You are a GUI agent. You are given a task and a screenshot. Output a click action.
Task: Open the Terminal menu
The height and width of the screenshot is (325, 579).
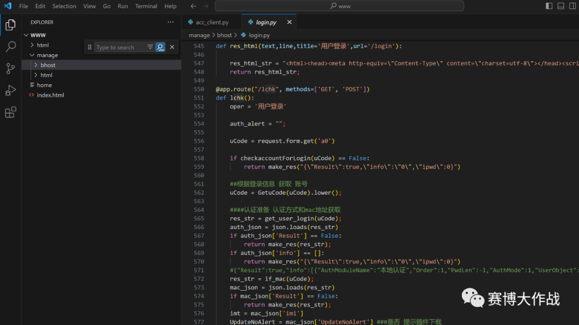click(146, 6)
